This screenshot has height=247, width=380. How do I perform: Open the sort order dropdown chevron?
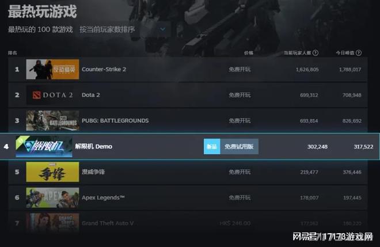click(x=163, y=29)
